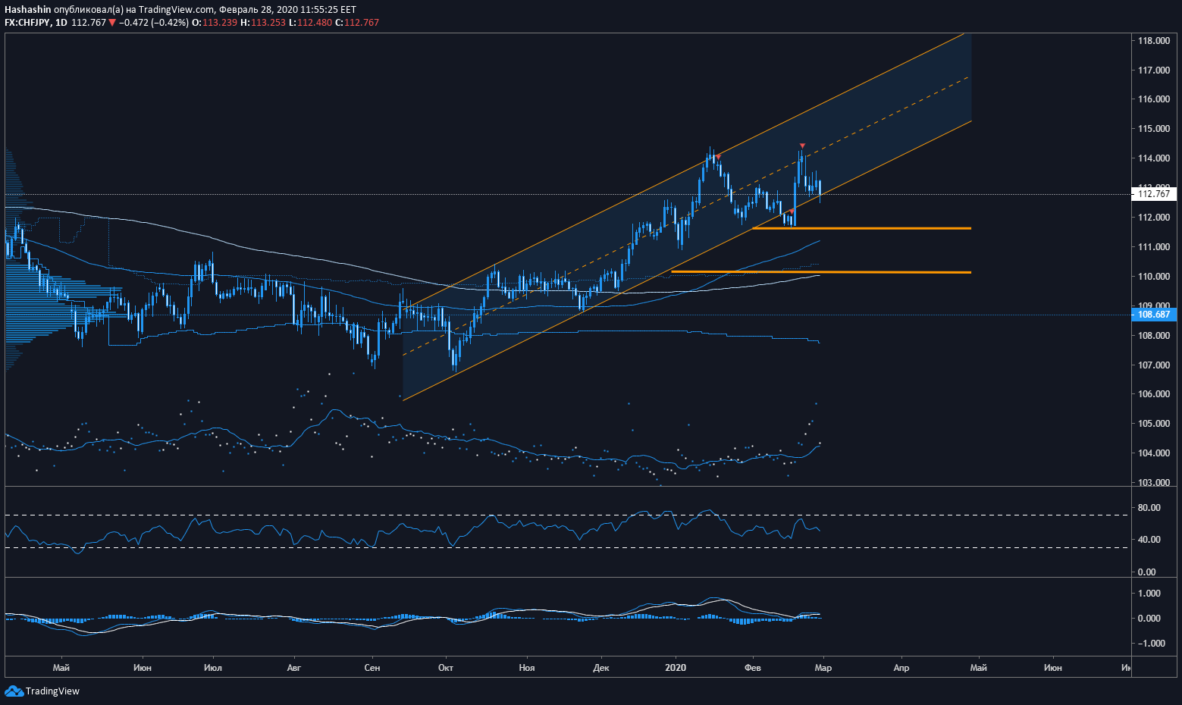The width and height of the screenshot is (1182, 705).
Task: Select the lower orange horizontal line near 110
Action: (821, 271)
